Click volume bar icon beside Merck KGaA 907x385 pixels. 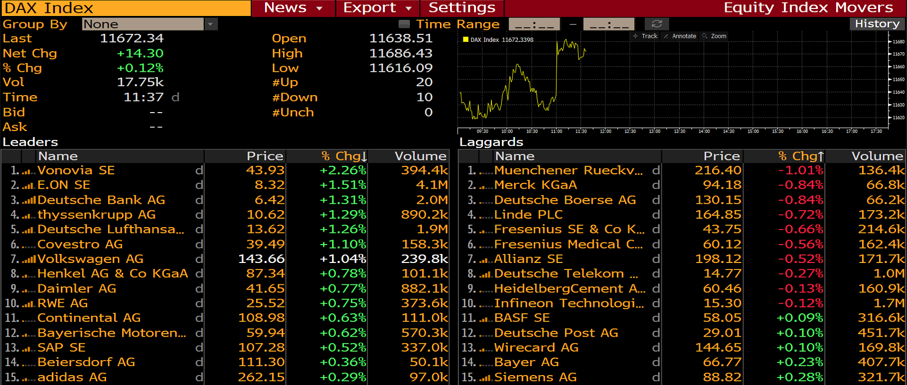pos(485,186)
